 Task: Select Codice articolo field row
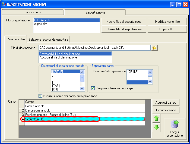pos(85,106)
